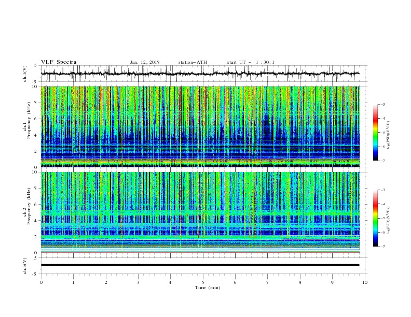The width and height of the screenshot is (411, 317).
Task: Click the time axis tick label "8"
Action: pos(300,282)
